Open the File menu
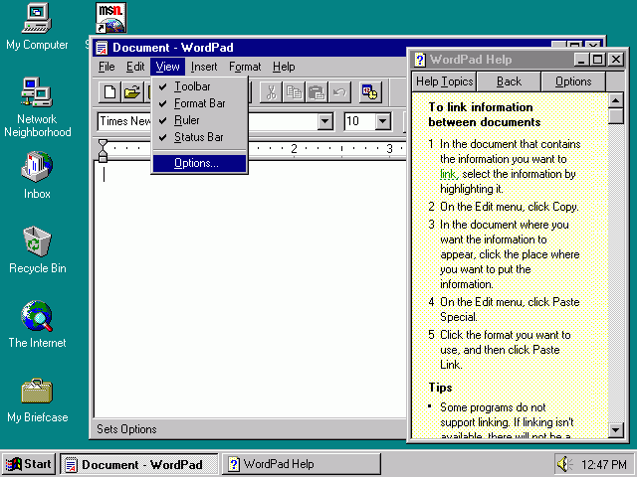Viewport: 637px width, 477px height. tap(106, 67)
